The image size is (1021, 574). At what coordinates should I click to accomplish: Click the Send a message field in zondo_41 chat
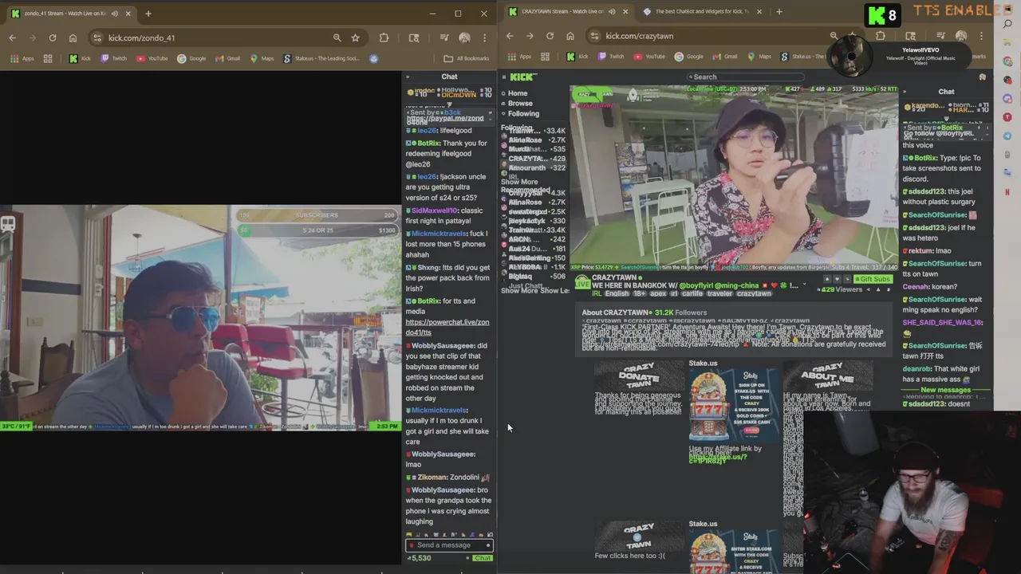click(449, 545)
